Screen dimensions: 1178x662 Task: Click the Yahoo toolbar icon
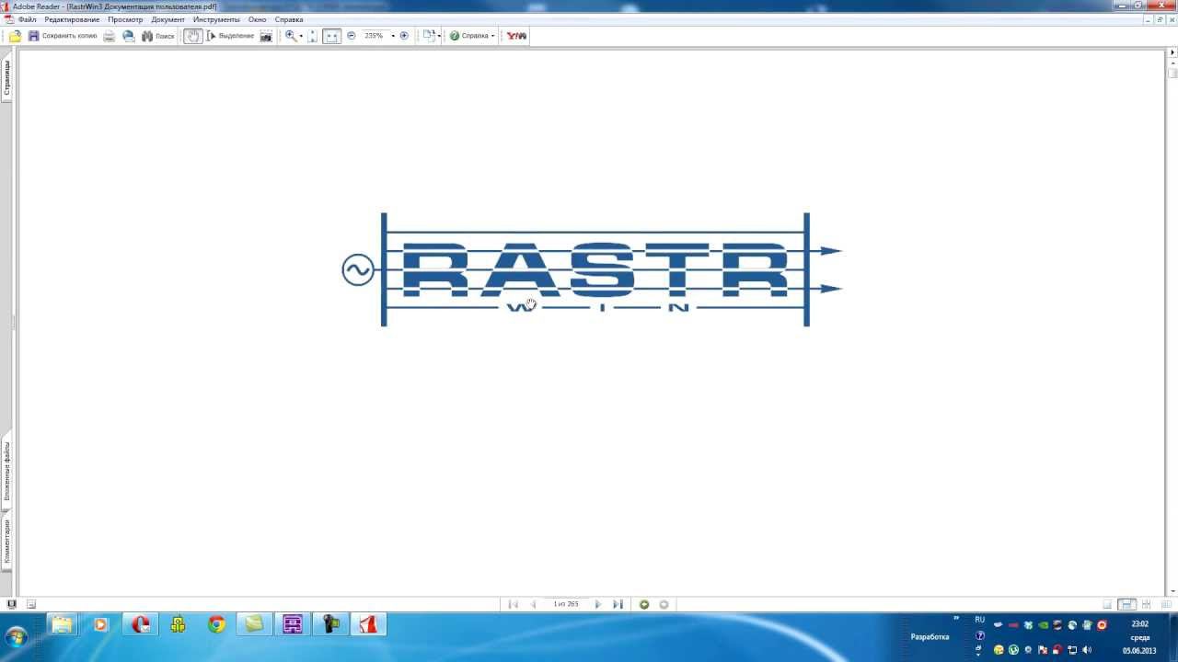516,36
